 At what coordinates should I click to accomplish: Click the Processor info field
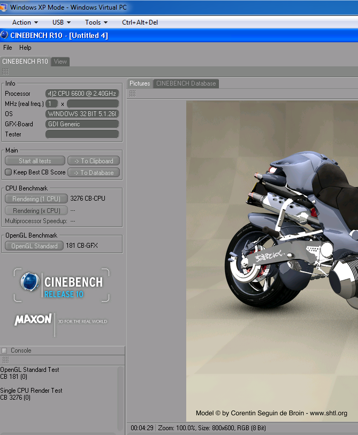click(x=82, y=94)
